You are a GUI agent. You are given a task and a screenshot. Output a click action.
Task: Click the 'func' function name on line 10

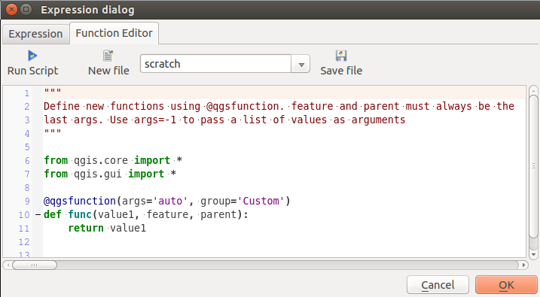80,214
